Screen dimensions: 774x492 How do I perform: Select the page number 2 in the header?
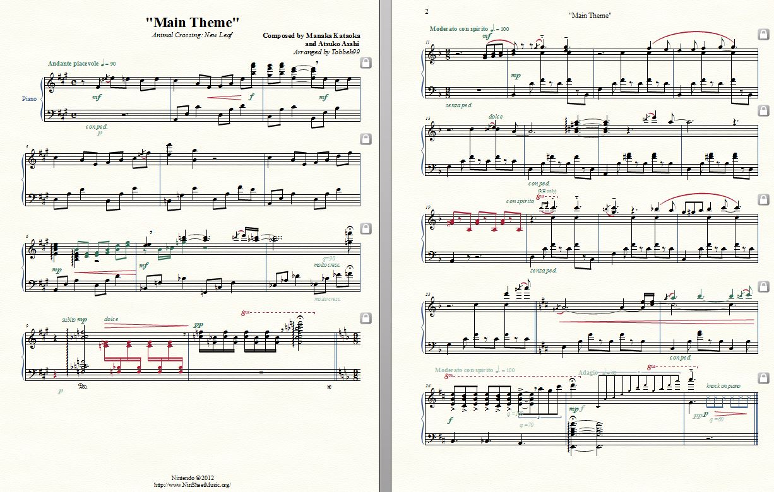point(427,11)
